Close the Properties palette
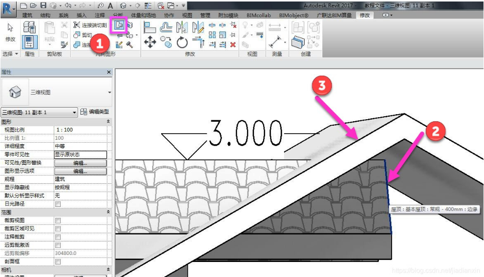Viewport: 484px width, 277px height. point(109,73)
